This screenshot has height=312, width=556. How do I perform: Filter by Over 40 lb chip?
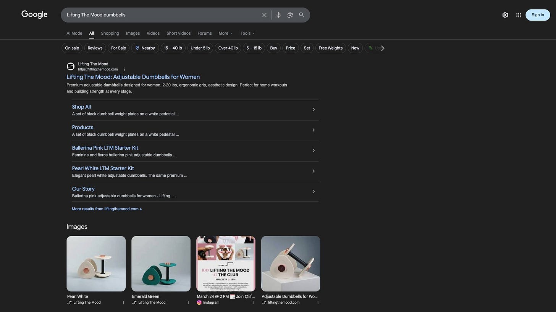click(228, 48)
